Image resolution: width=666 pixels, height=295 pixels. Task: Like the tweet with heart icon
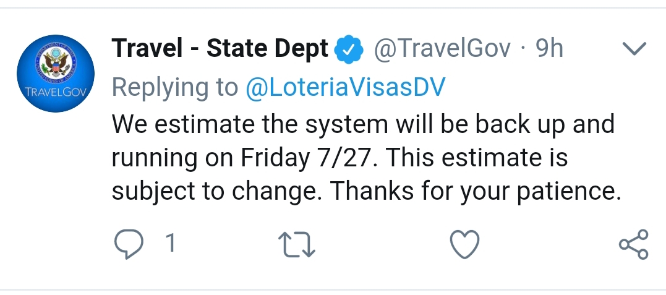pyautogui.click(x=464, y=244)
